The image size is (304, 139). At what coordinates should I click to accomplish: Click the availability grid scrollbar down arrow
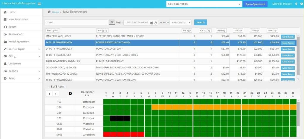pyautogui.click(x=298, y=135)
